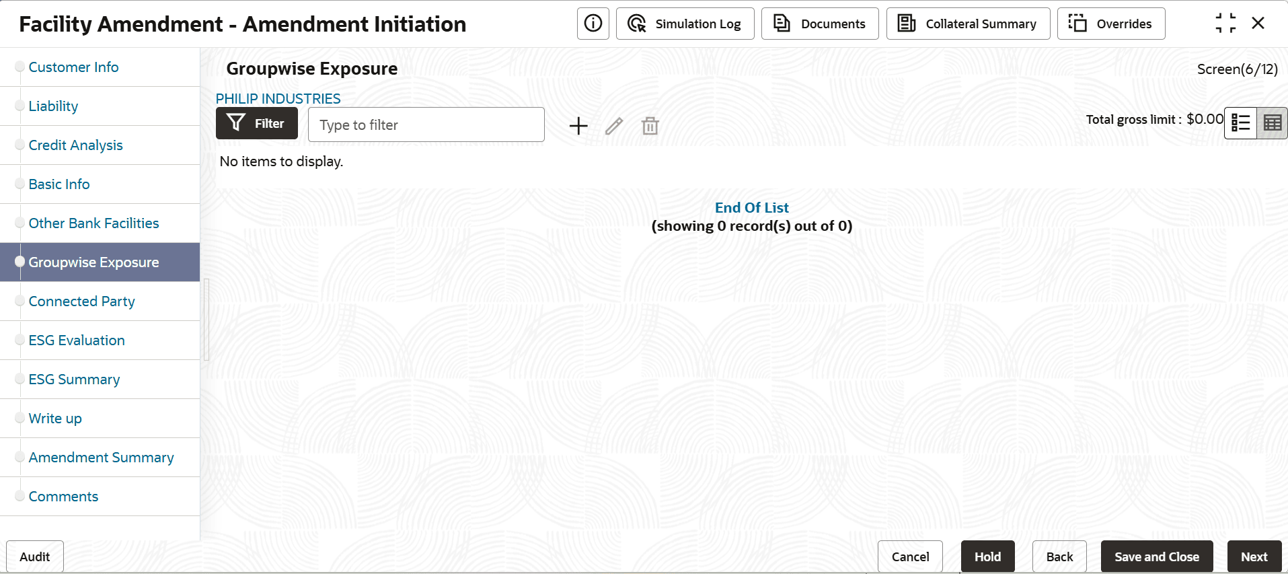
Task: Click the trash delete icon
Action: click(x=650, y=126)
